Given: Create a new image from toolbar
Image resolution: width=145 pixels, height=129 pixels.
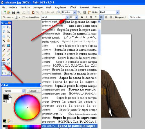Looking at the screenshot, I should pos(4,12).
